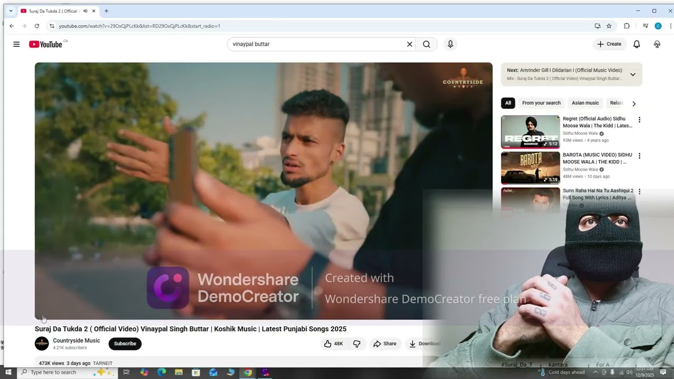674x379 pixels.
Task: Open a new browser tab
Action: [x=106, y=11]
